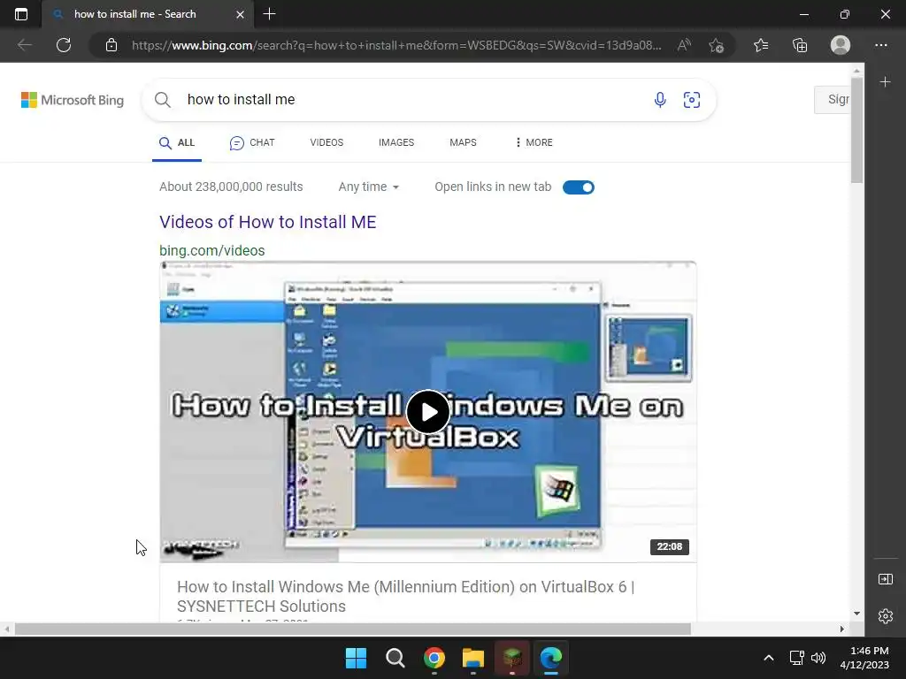
Task: Restore down the Edge window
Action: pyautogui.click(x=845, y=14)
